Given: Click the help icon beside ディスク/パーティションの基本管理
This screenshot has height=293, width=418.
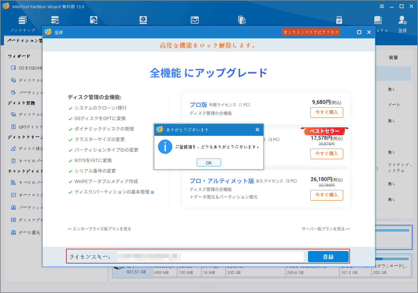Looking at the screenshot, I should point(152,192).
